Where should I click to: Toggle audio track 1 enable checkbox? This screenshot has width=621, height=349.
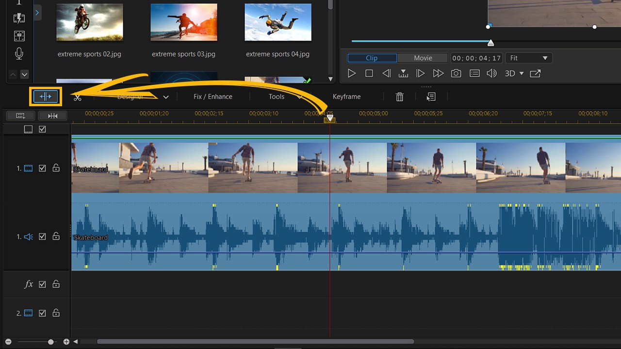coord(42,237)
